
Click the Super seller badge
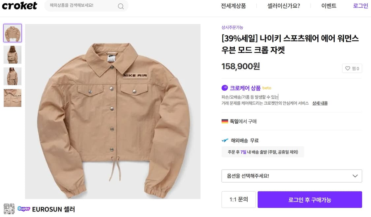coord(23,209)
